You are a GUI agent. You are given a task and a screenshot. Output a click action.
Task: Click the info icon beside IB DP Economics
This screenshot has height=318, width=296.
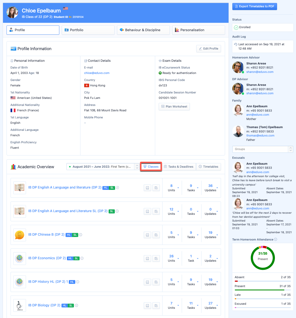pyautogui.click(x=82, y=258)
